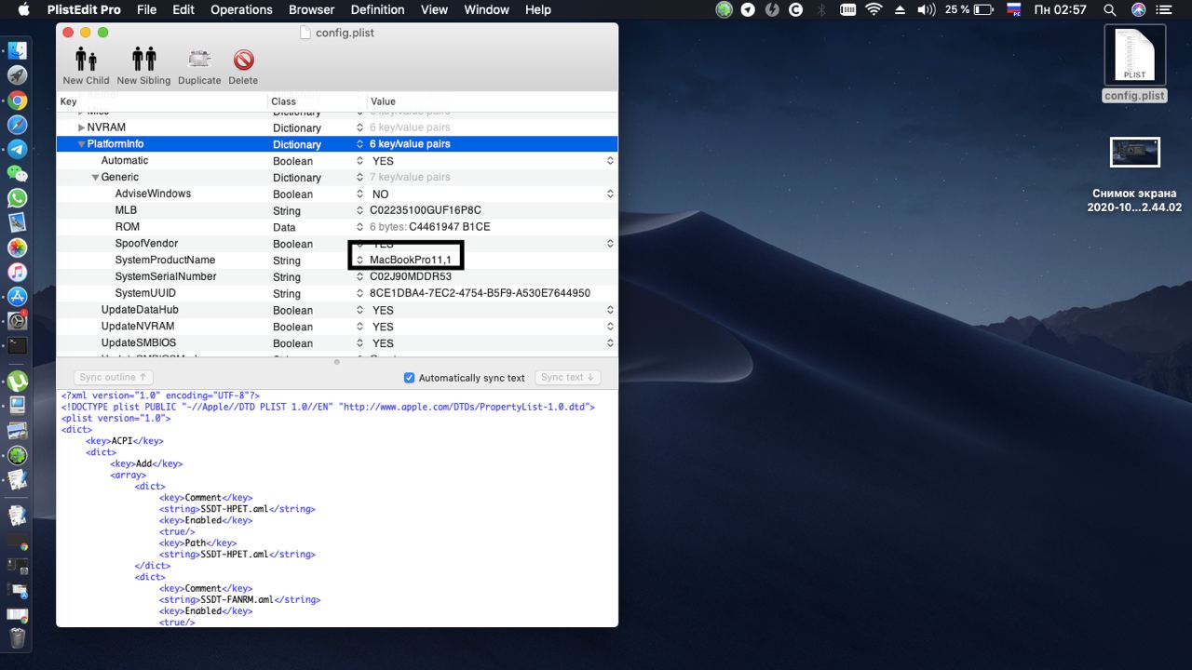
Task: Open the View menu
Action: click(x=434, y=9)
